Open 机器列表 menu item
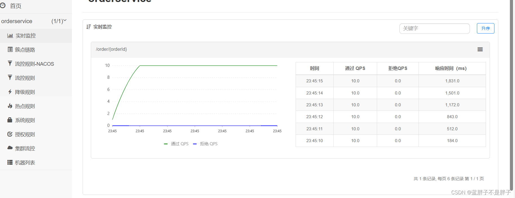The width and height of the screenshot is (515, 198). (25, 162)
